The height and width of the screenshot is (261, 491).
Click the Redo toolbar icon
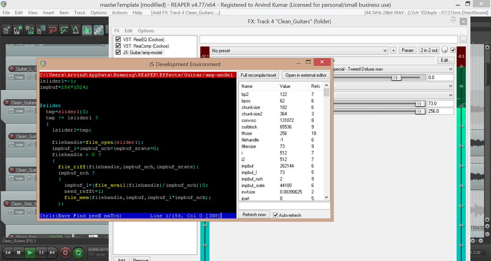(x=65, y=29)
